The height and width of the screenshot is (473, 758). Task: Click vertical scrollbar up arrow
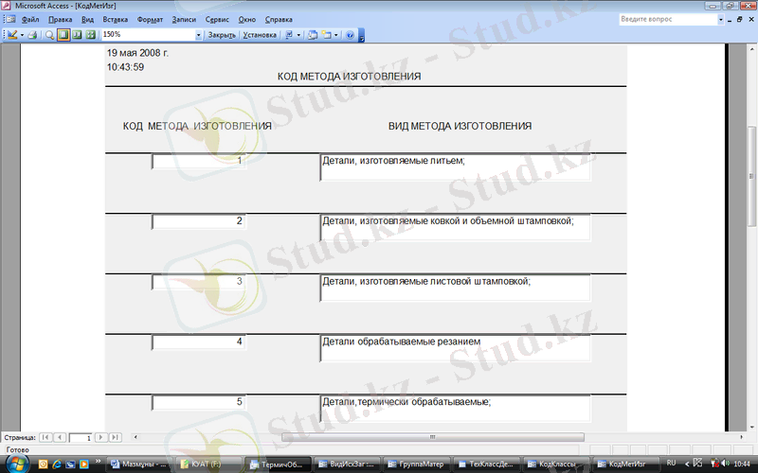pyautogui.click(x=751, y=49)
